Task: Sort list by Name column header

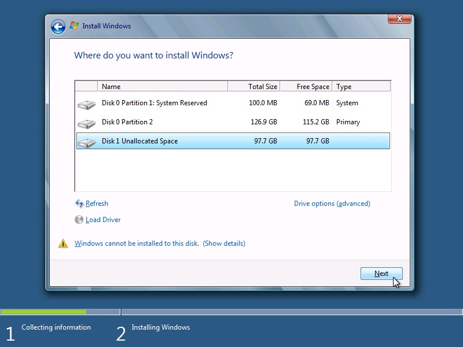Action: (163, 86)
